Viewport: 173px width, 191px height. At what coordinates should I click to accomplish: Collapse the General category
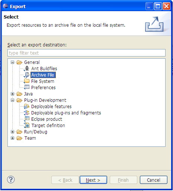click(x=12, y=62)
